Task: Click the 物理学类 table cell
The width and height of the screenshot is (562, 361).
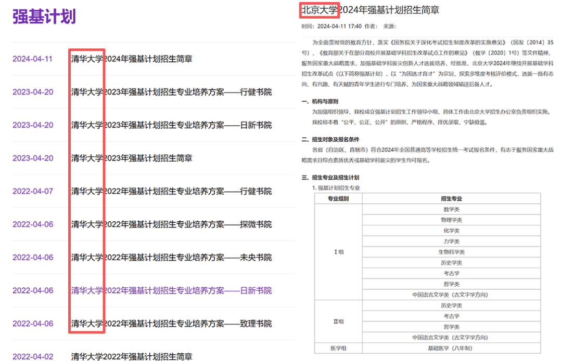Action: [451, 220]
